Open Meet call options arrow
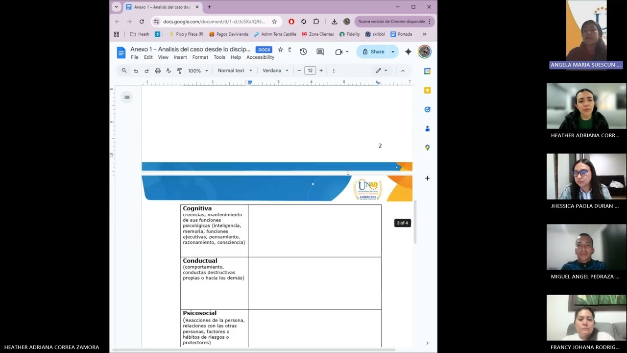Image resolution: width=627 pixels, height=353 pixels. pyautogui.click(x=347, y=51)
